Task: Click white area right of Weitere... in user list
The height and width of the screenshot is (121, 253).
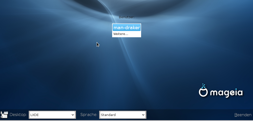Action: [135, 34]
